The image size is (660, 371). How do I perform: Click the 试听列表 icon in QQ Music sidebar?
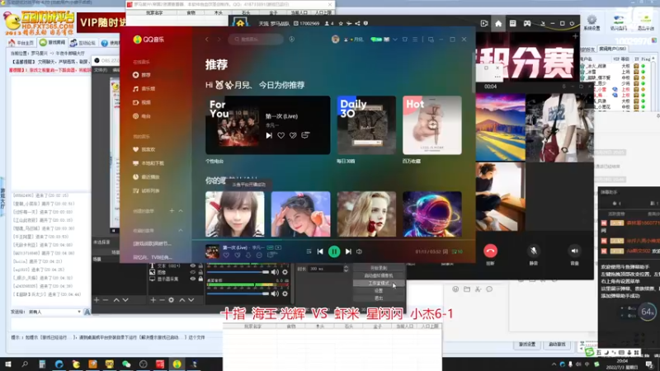(x=135, y=191)
